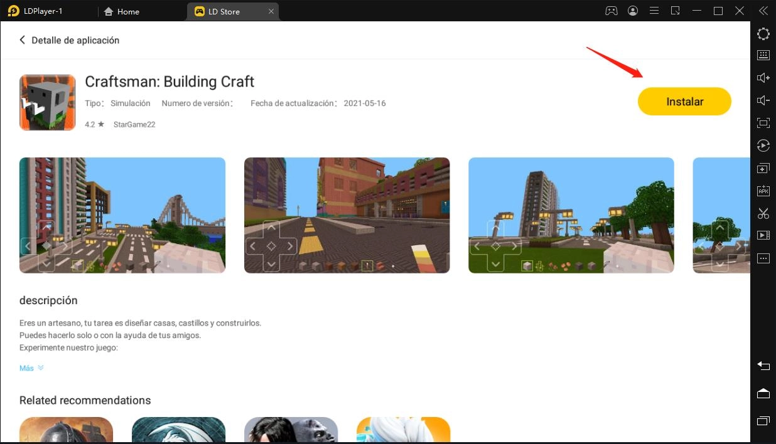Image resolution: width=776 pixels, height=444 pixels.
Task: Click the install APK icon
Action: pyautogui.click(x=763, y=191)
